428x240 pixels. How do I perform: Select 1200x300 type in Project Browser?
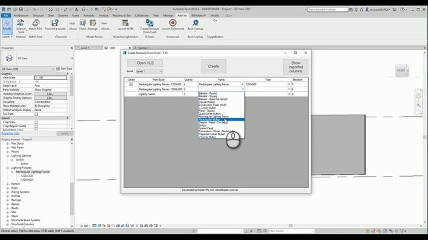coord(27,176)
